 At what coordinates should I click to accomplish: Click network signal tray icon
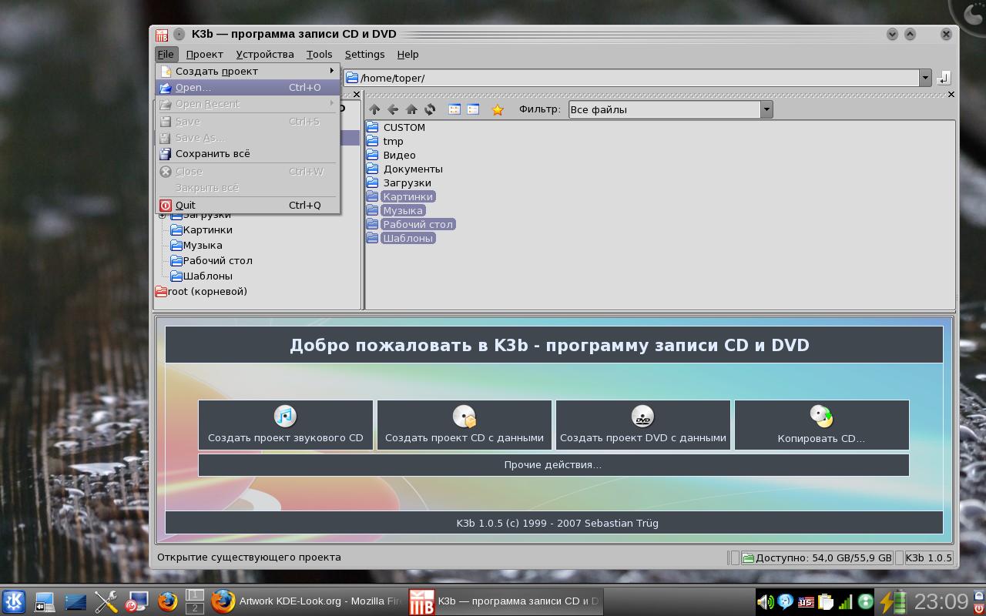pos(846,602)
